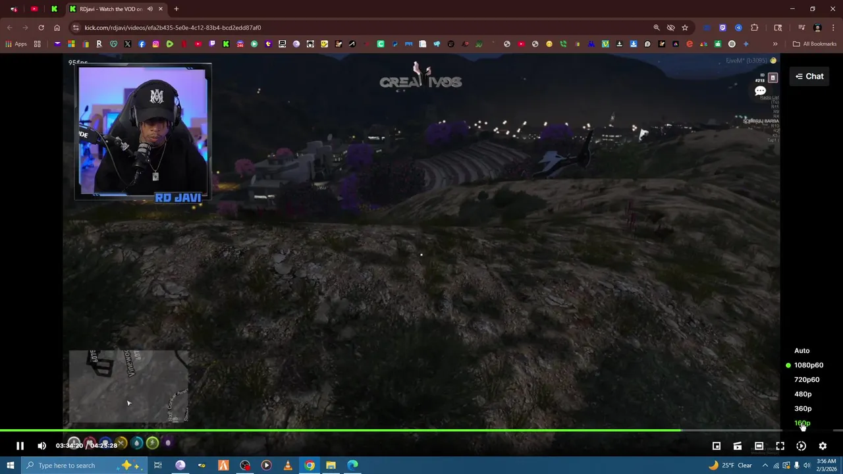Screen dimensions: 843x474
Task: Close the RDjavi VOD tab
Action: point(160,9)
